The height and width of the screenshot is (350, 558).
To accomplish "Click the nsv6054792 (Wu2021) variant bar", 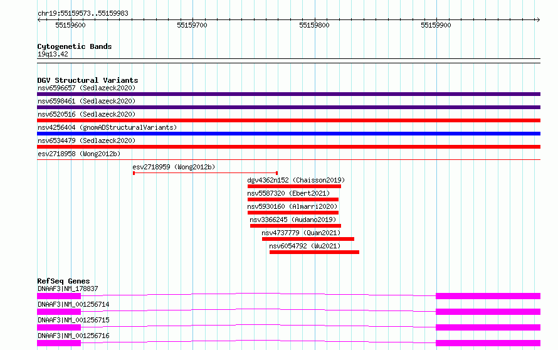I will click(314, 252).
